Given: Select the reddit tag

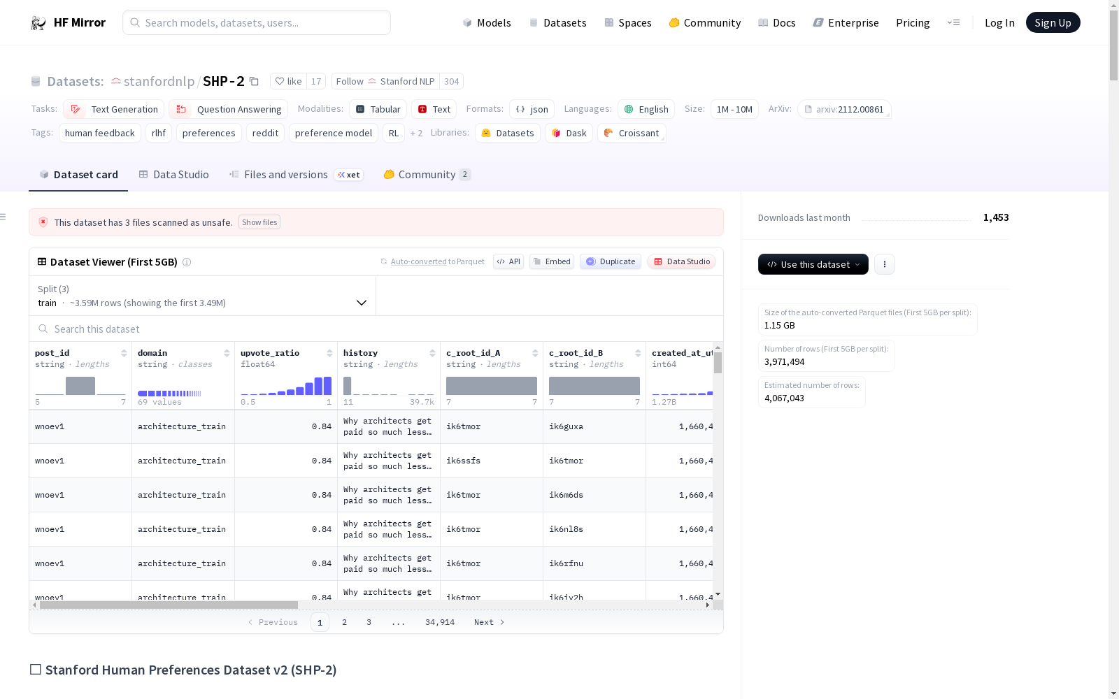Looking at the screenshot, I should pos(265,133).
